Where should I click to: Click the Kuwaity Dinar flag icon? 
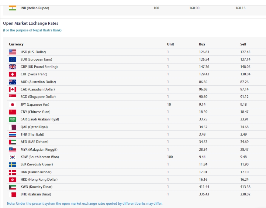coord(13,187)
